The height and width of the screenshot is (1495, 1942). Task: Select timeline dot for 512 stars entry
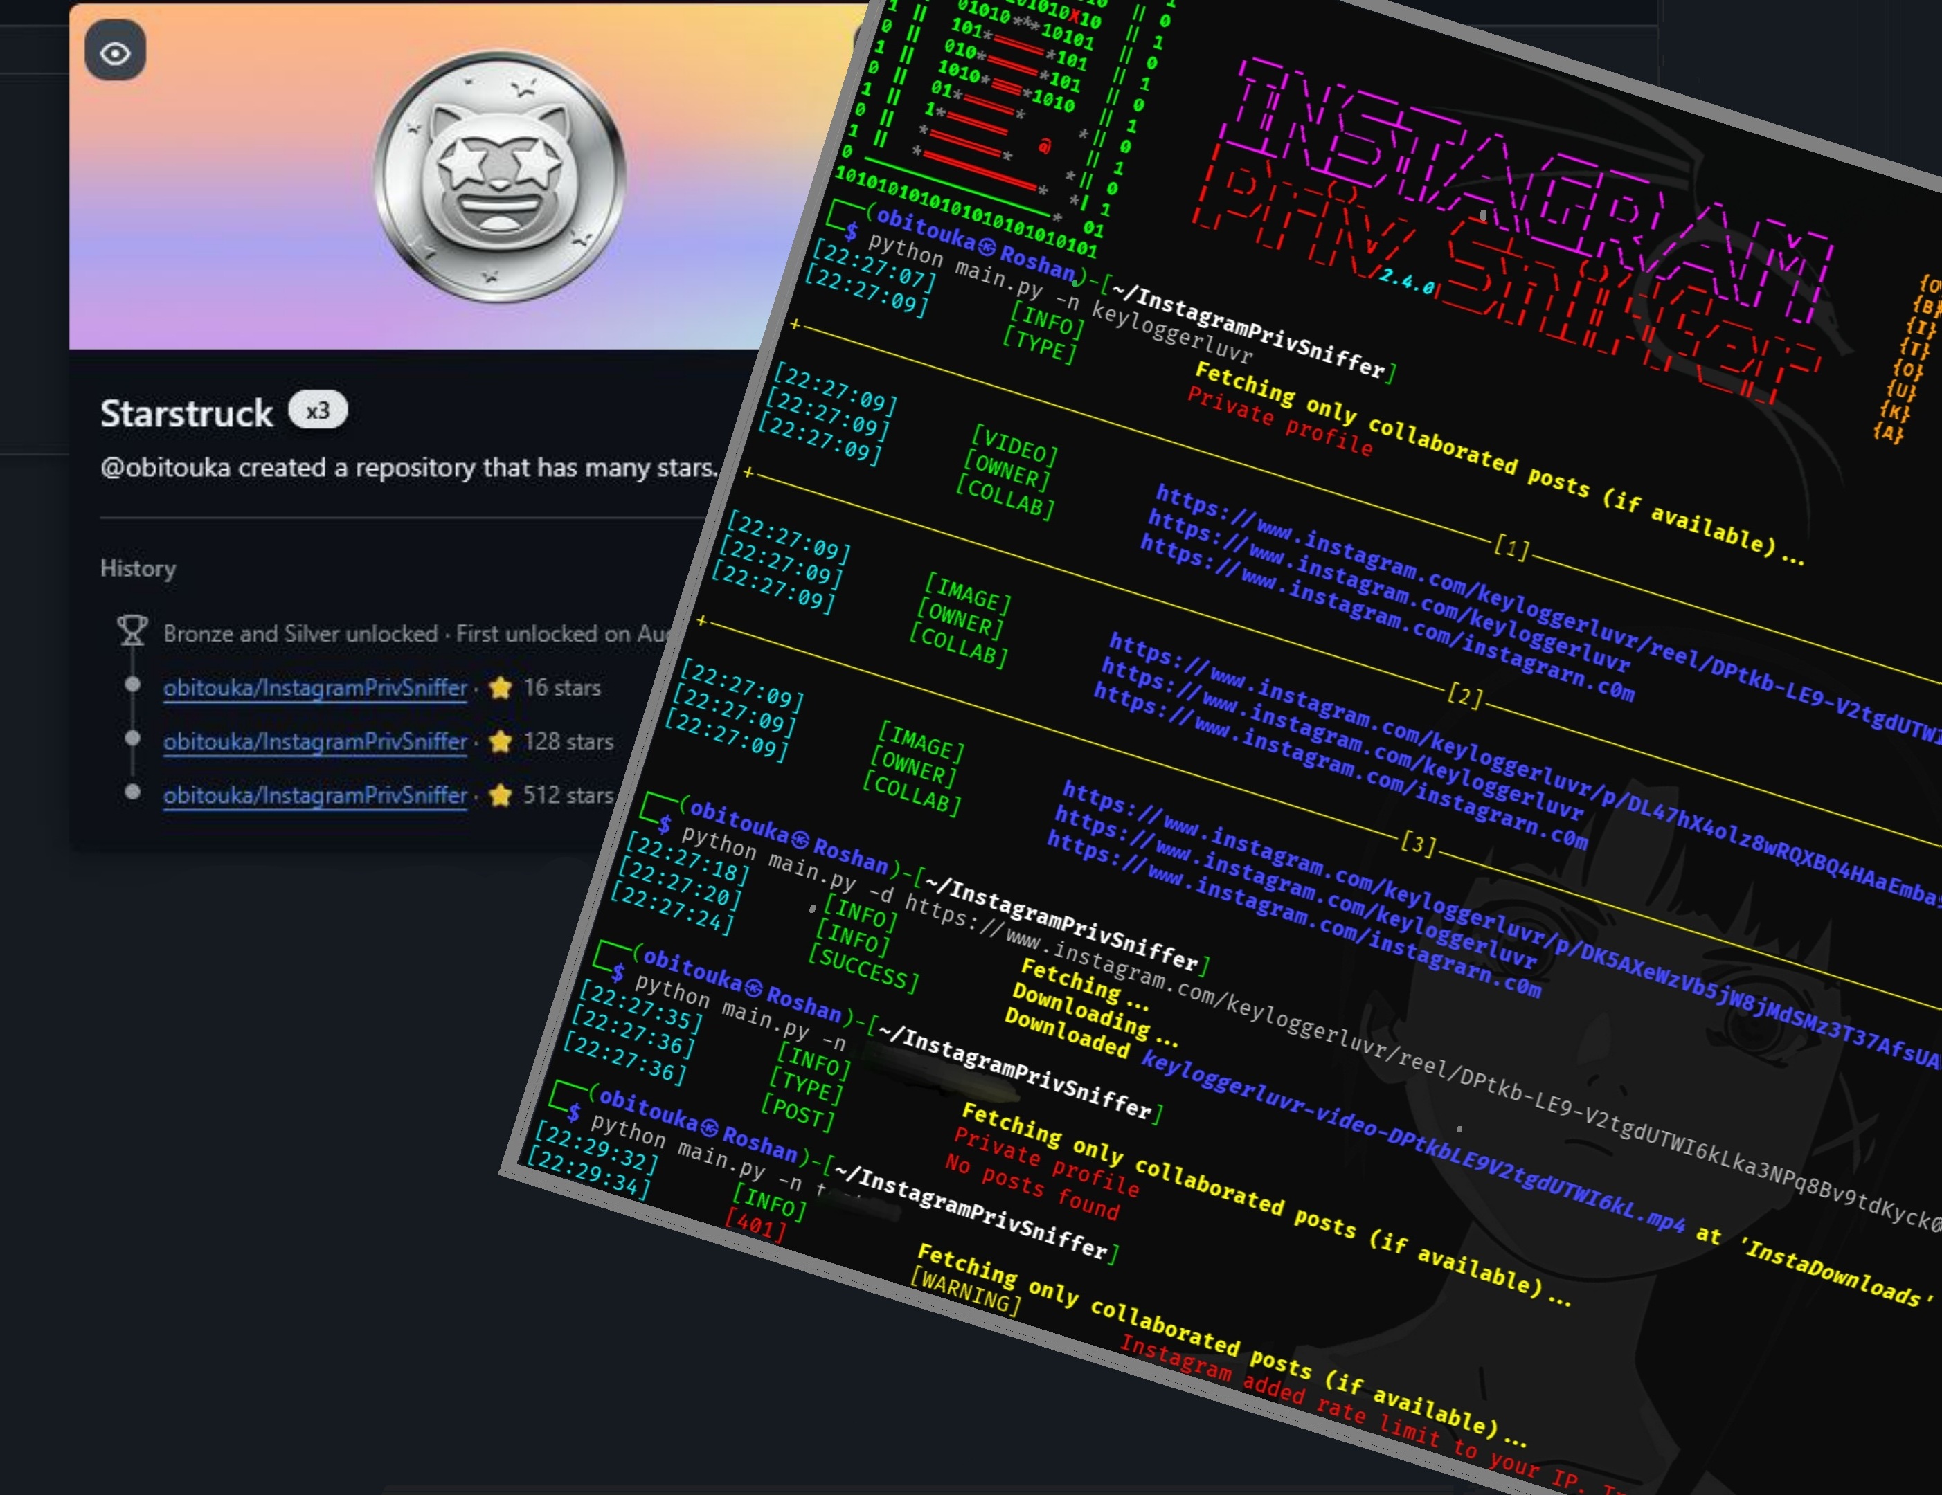pos(132,792)
